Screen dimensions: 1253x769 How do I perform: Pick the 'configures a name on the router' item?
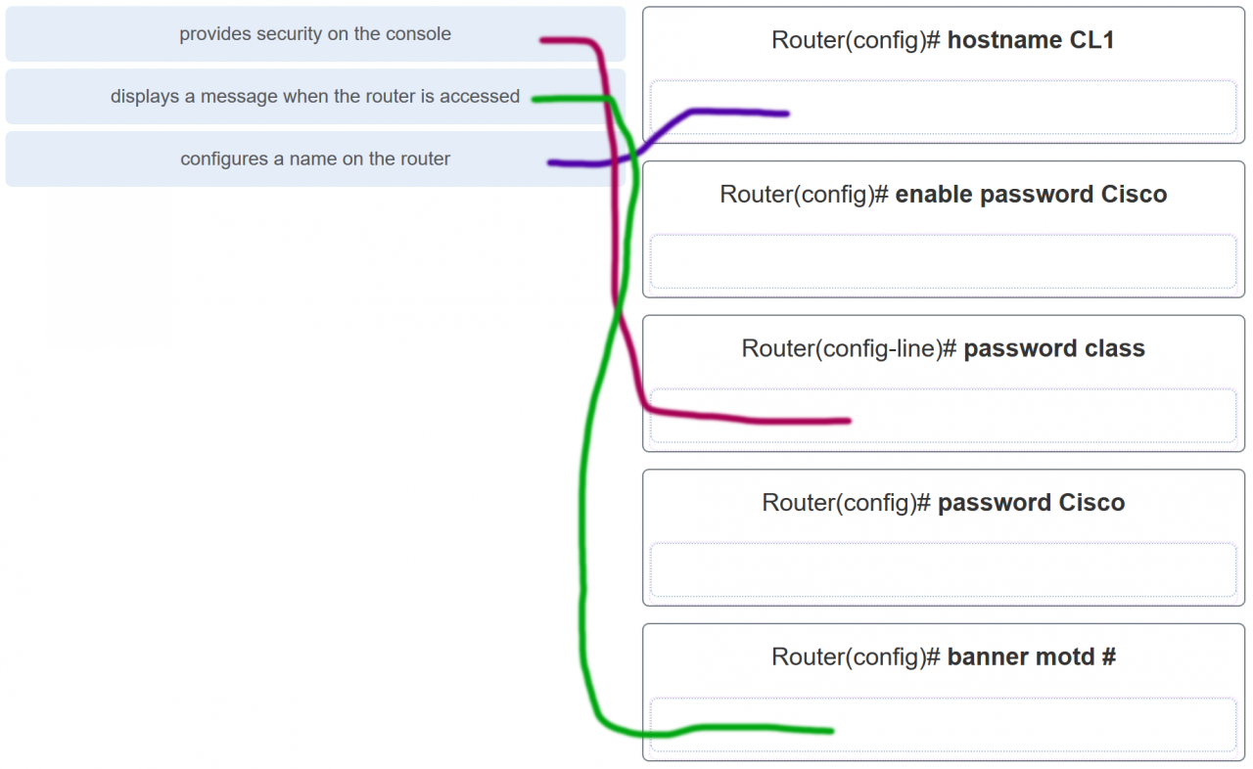pos(314,159)
